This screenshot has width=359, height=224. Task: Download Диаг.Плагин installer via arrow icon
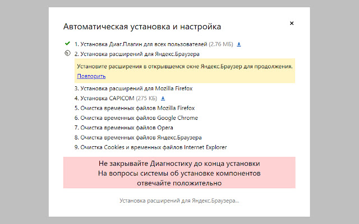238,44
